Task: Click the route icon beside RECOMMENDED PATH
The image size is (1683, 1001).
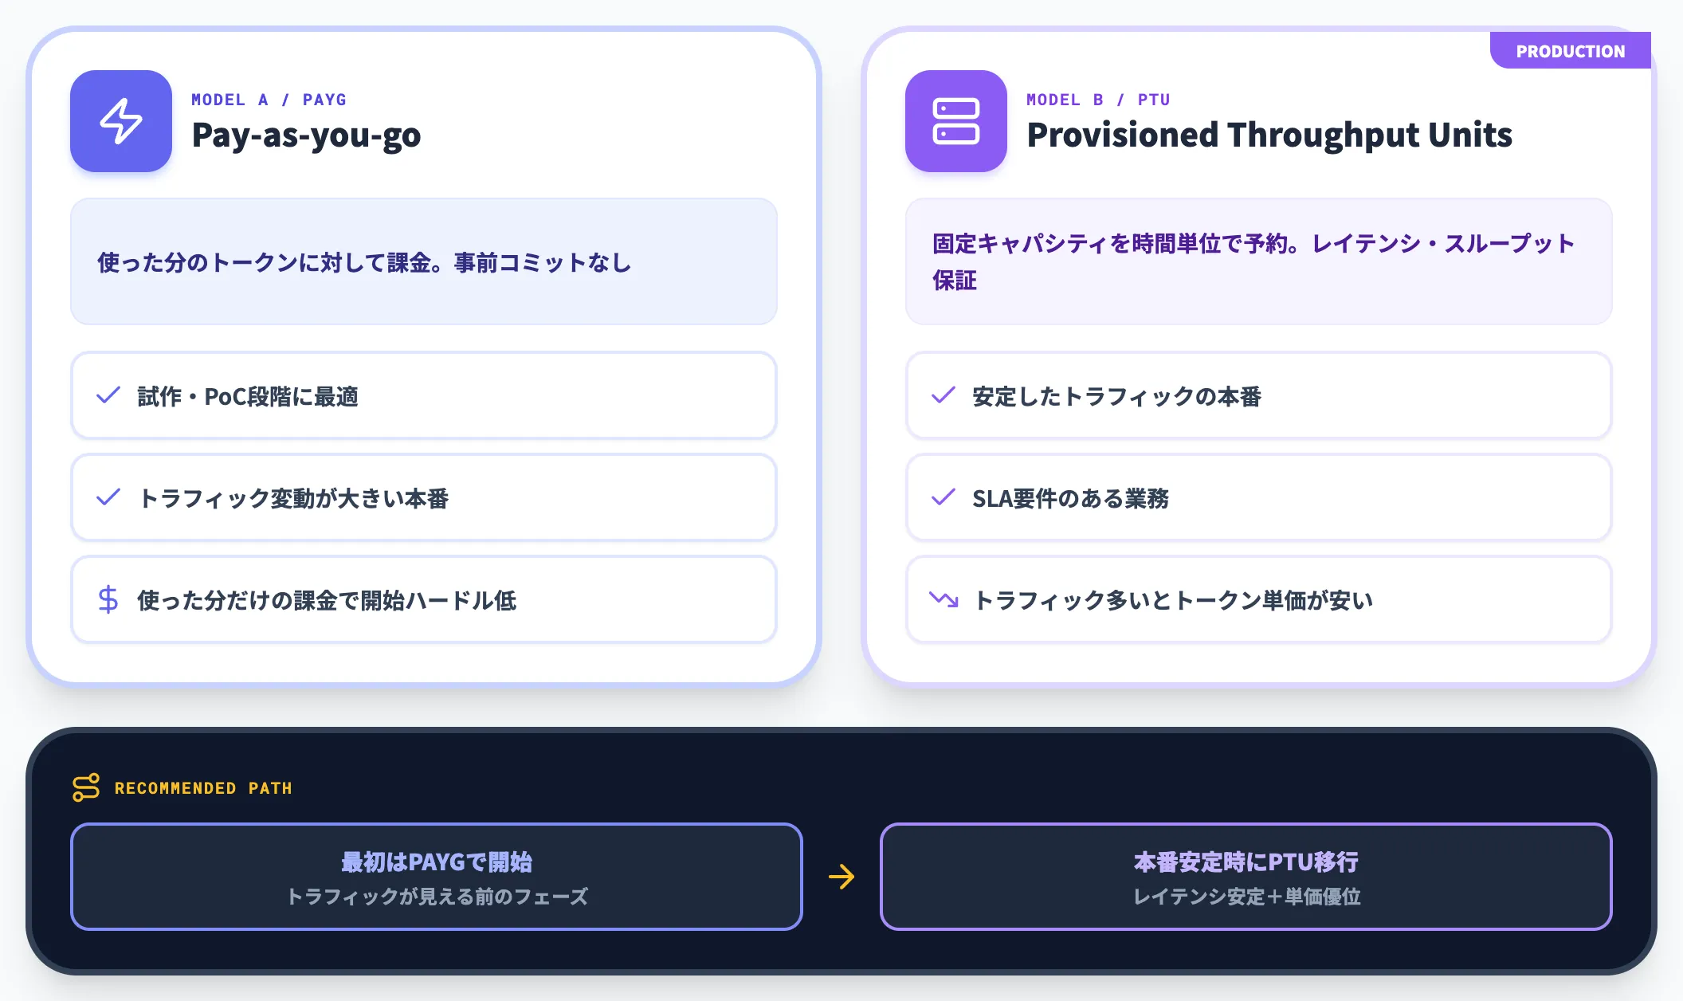Action: (86, 787)
